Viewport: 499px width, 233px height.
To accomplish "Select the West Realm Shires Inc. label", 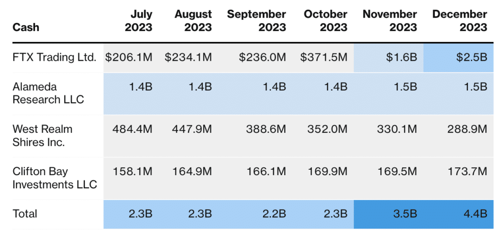I will (x=42, y=135).
